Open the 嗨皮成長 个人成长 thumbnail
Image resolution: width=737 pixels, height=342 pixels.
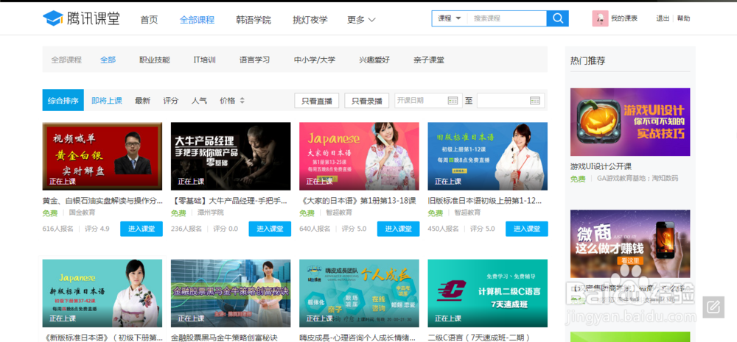[x=359, y=293]
